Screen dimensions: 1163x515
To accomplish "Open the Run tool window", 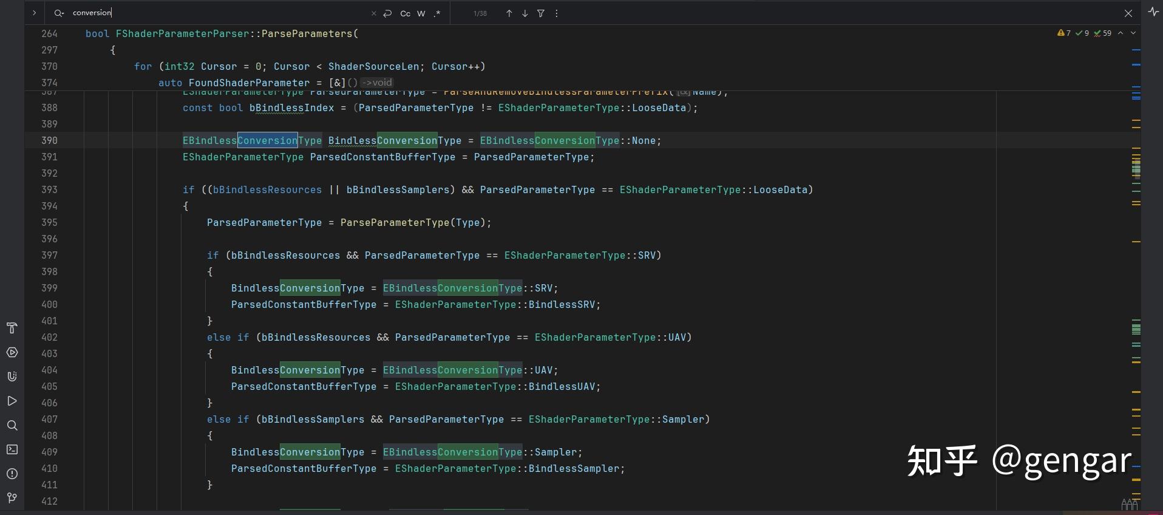I will (12, 401).
